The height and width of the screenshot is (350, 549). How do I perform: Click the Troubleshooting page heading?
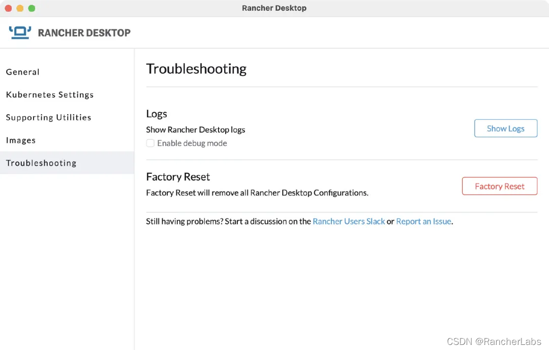click(196, 69)
